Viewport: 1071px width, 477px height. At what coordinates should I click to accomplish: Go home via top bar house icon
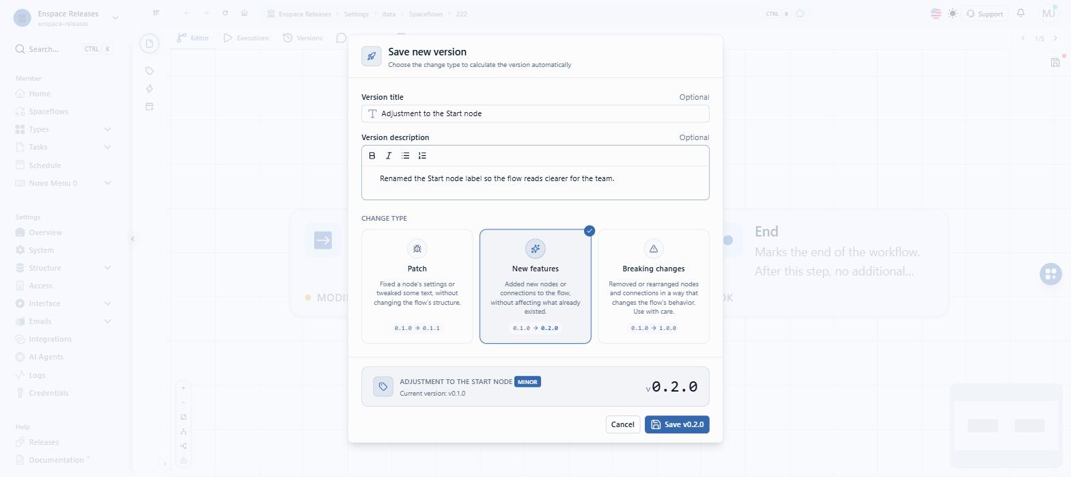245,13
